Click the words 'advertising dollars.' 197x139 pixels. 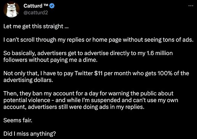28,80
